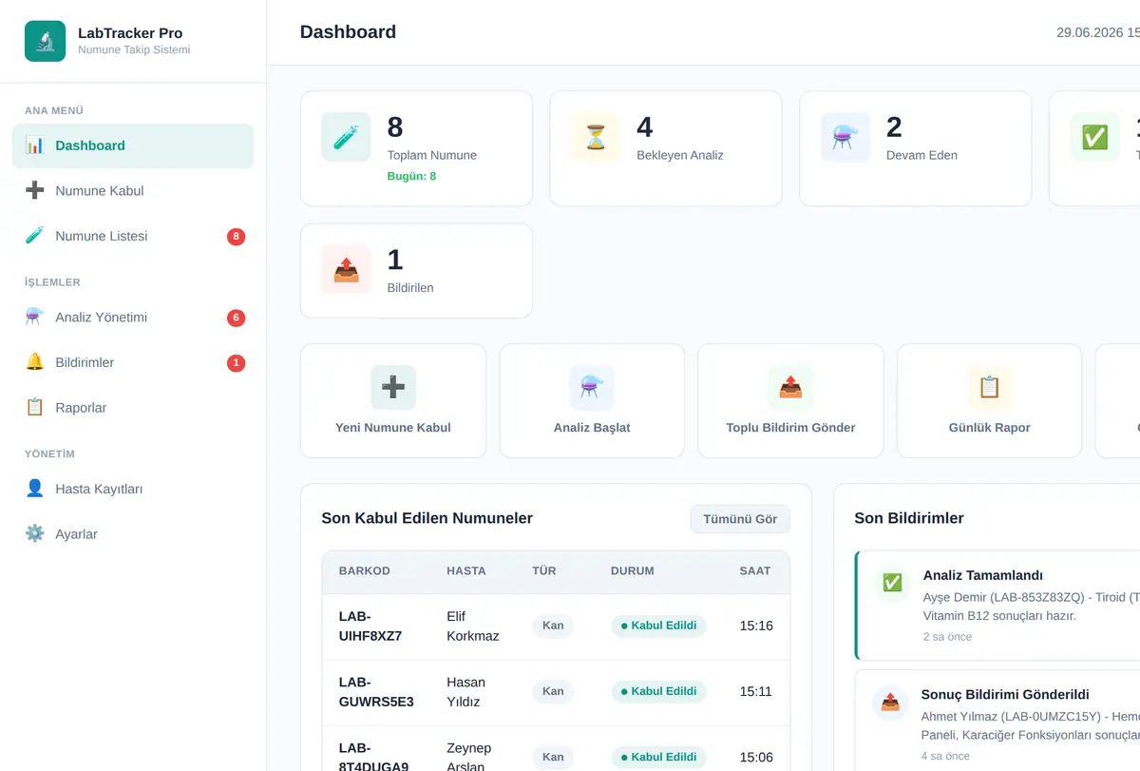Click barcode LAB-UIHF8XZ7 in the table
This screenshot has width=1140, height=771.
[370, 626]
